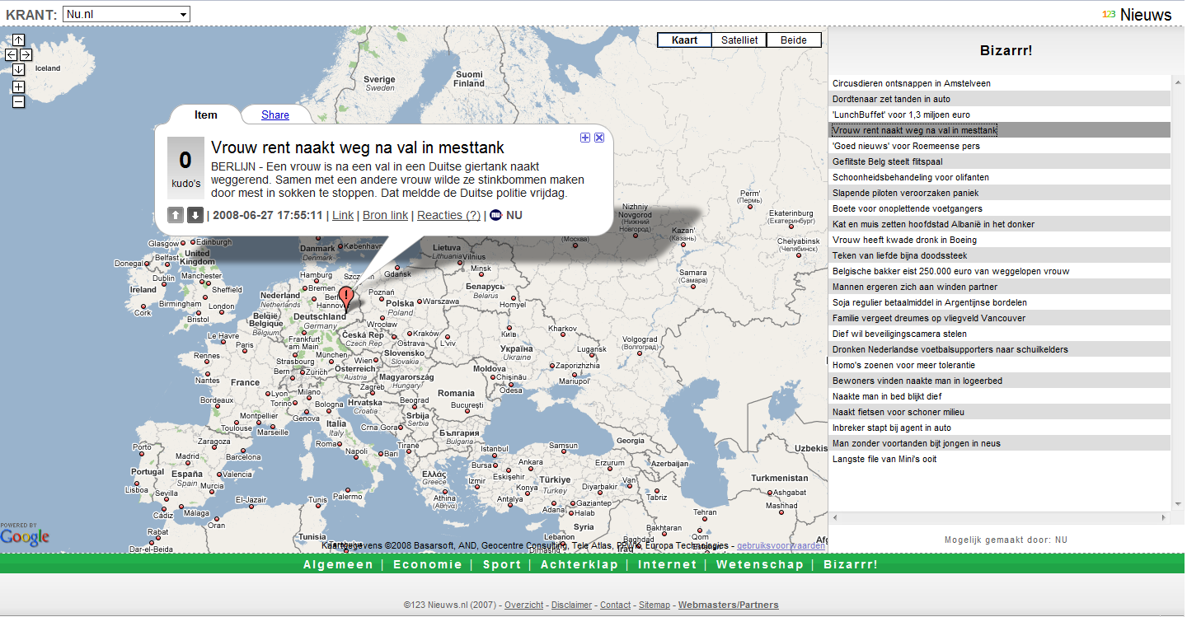Open the Contact footer link
Viewport: 1187px width, 617px height.
pos(615,605)
